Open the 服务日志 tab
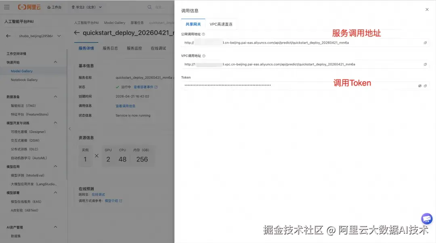436x243 pixels. pos(110,48)
